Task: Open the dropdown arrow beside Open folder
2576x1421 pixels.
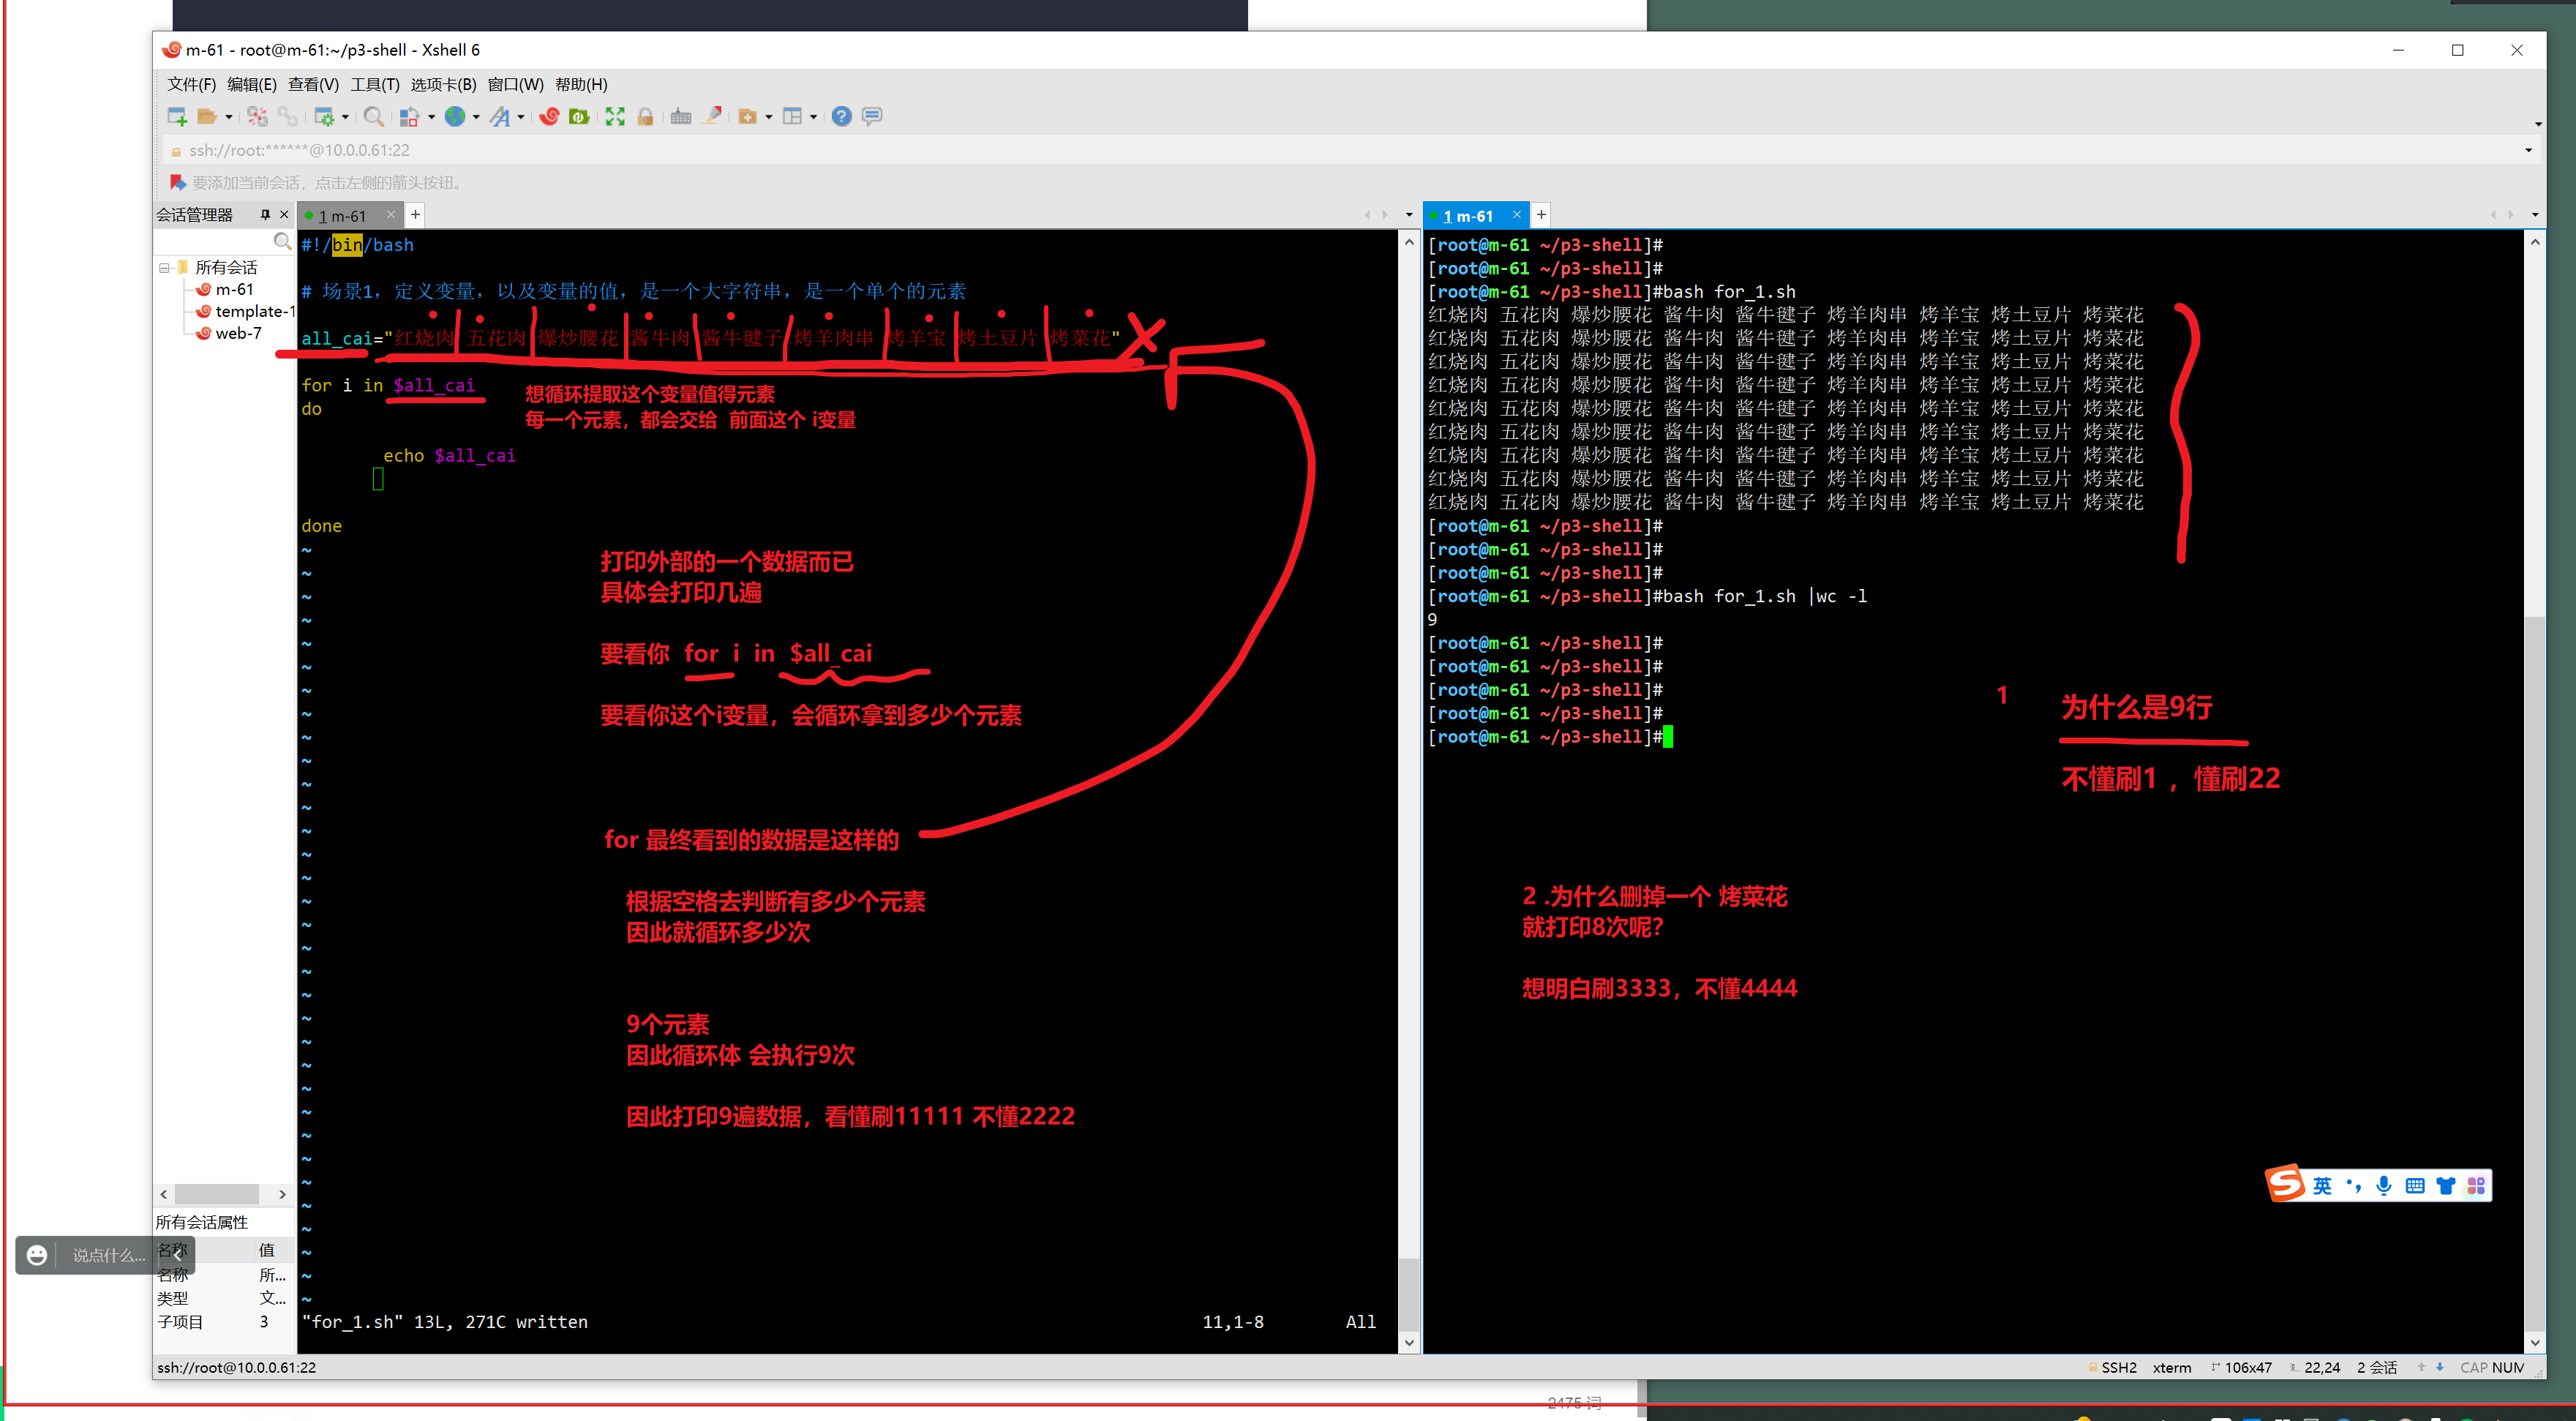Action: [x=229, y=118]
